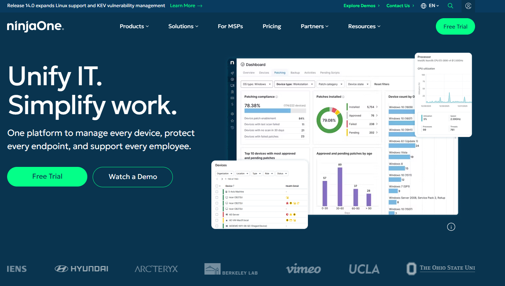505x286 pixels.
Task: Select the rocket icon in the dashboard sidebar
Action: click(232, 73)
